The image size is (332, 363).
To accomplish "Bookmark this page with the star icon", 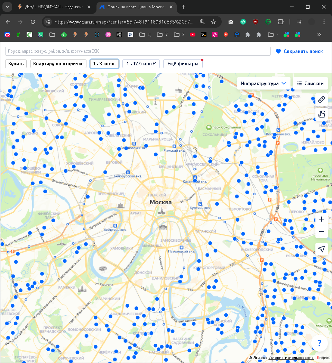I will click(213, 21).
